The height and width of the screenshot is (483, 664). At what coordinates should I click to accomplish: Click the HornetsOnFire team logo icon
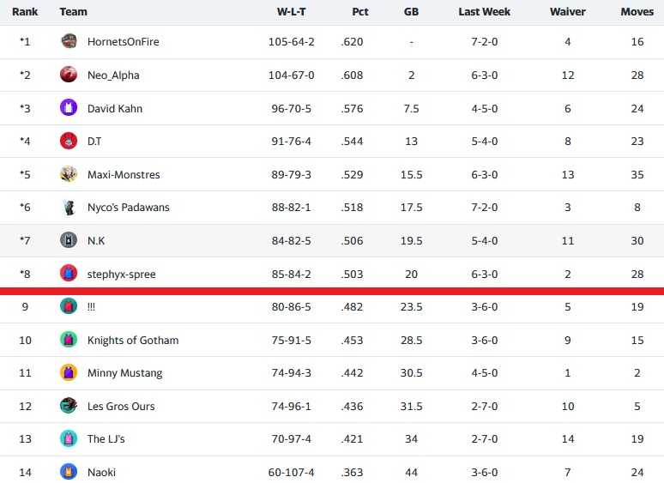click(68, 41)
